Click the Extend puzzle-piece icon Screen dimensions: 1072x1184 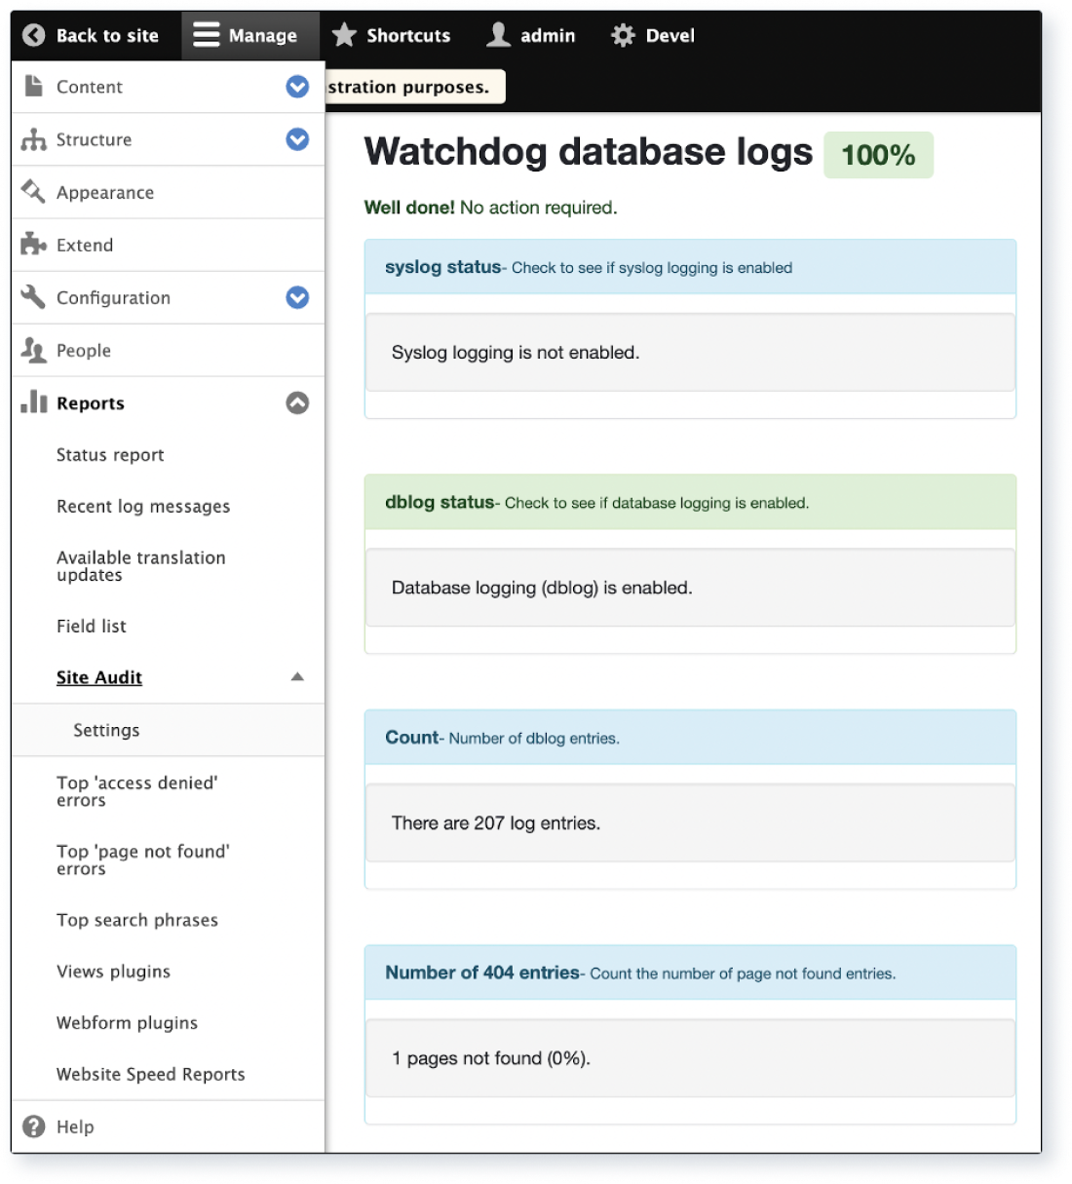pyautogui.click(x=32, y=245)
